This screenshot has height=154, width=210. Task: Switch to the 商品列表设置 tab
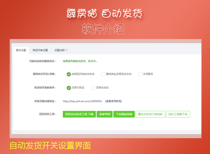(40, 50)
